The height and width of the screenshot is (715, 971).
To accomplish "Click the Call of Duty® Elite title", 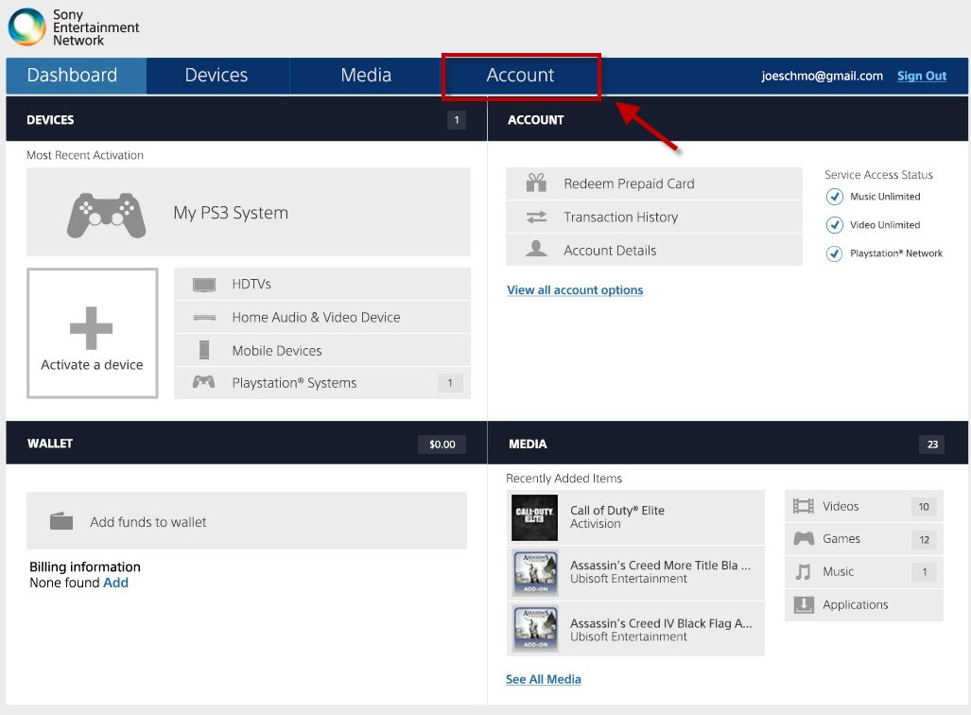I will [616, 510].
